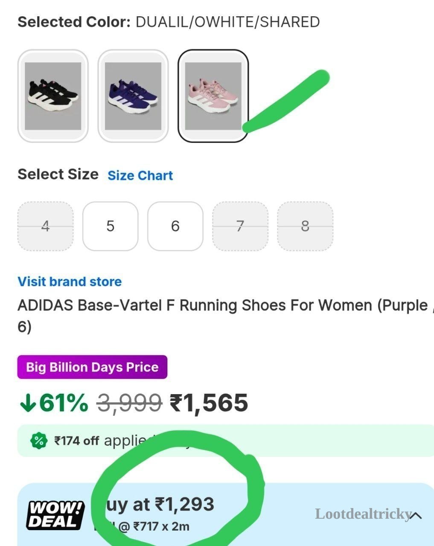Open the Size Chart link
The image size is (434, 546).
pyautogui.click(x=140, y=175)
